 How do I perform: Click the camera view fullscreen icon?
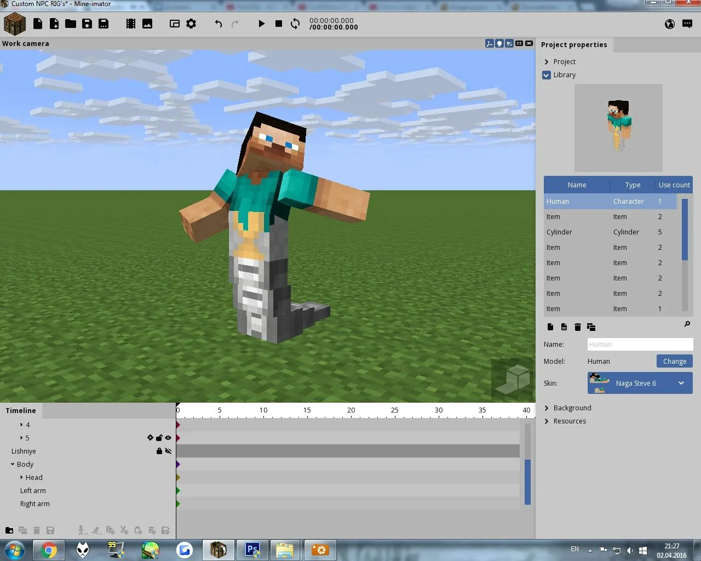click(529, 43)
